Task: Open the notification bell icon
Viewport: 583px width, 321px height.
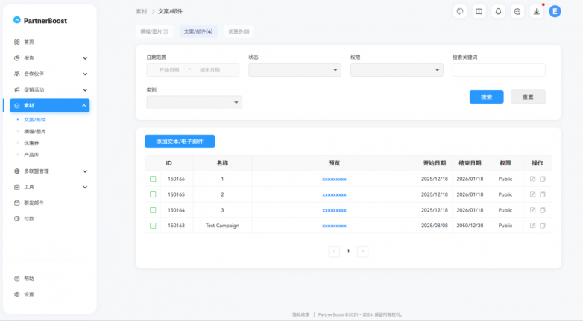Action: pyautogui.click(x=498, y=11)
